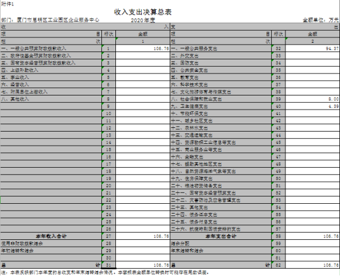The image size is (340, 276).
Task: Click the 年末结转和结余 cell
Action: click(x=221, y=251)
